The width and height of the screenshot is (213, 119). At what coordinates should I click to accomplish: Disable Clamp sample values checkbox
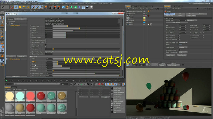(x=46, y=45)
